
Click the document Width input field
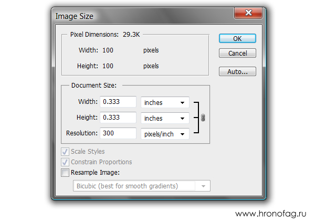coord(118,102)
